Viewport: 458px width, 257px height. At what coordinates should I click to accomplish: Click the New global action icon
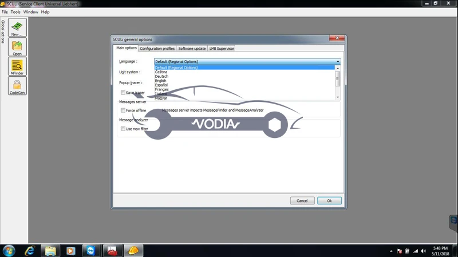pyautogui.click(x=17, y=27)
